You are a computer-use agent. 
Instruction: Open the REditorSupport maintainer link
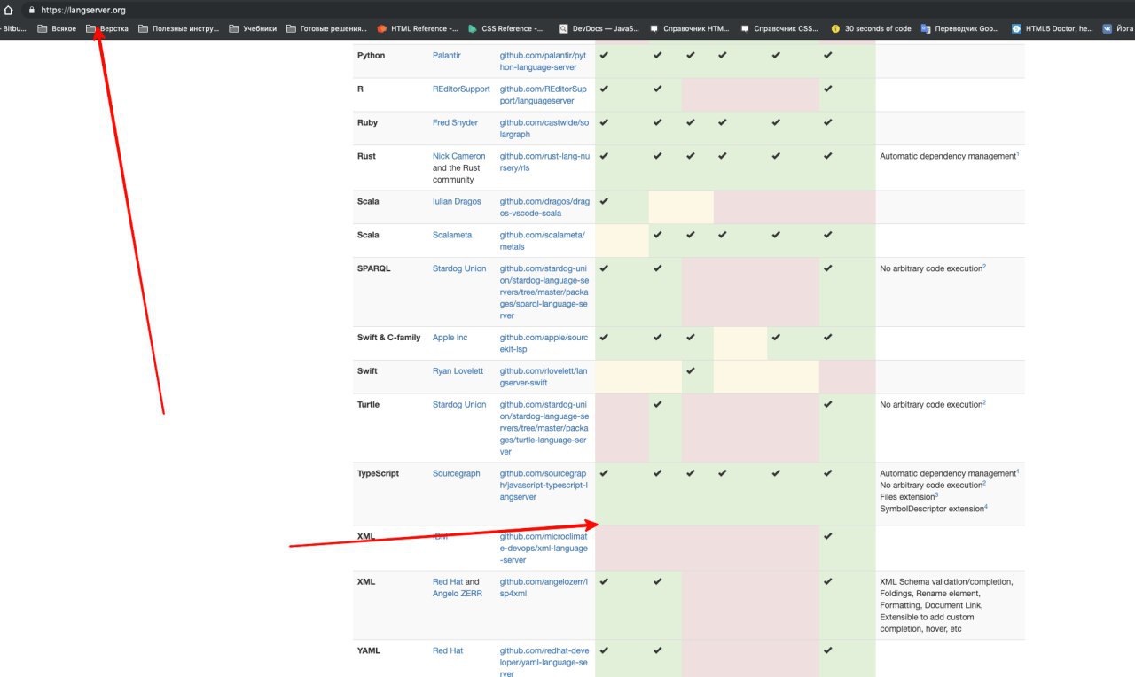point(461,89)
